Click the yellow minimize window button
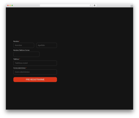This screenshot has height=118, width=139. (x=10, y=5)
